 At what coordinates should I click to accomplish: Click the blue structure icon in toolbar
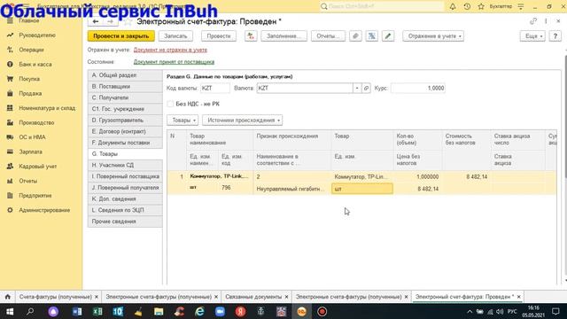[x=372, y=36]
